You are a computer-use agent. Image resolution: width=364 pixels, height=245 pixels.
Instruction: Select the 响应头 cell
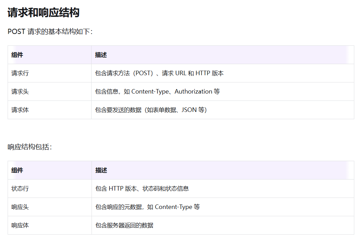point(20,207)
